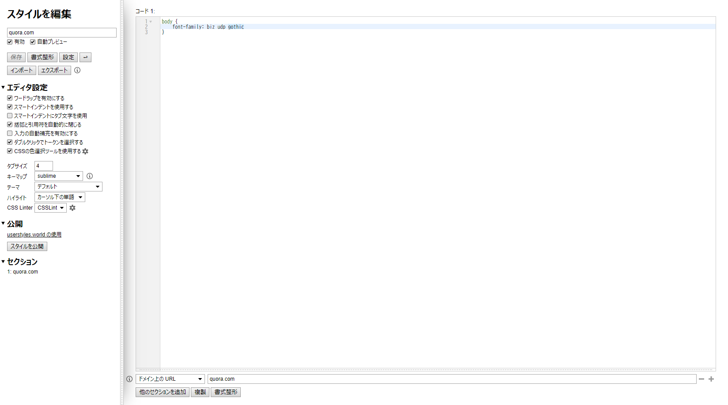
Task: Enable スマートインデントにタブ文字を使用 checkbox
Action: (x=10, y=116)
